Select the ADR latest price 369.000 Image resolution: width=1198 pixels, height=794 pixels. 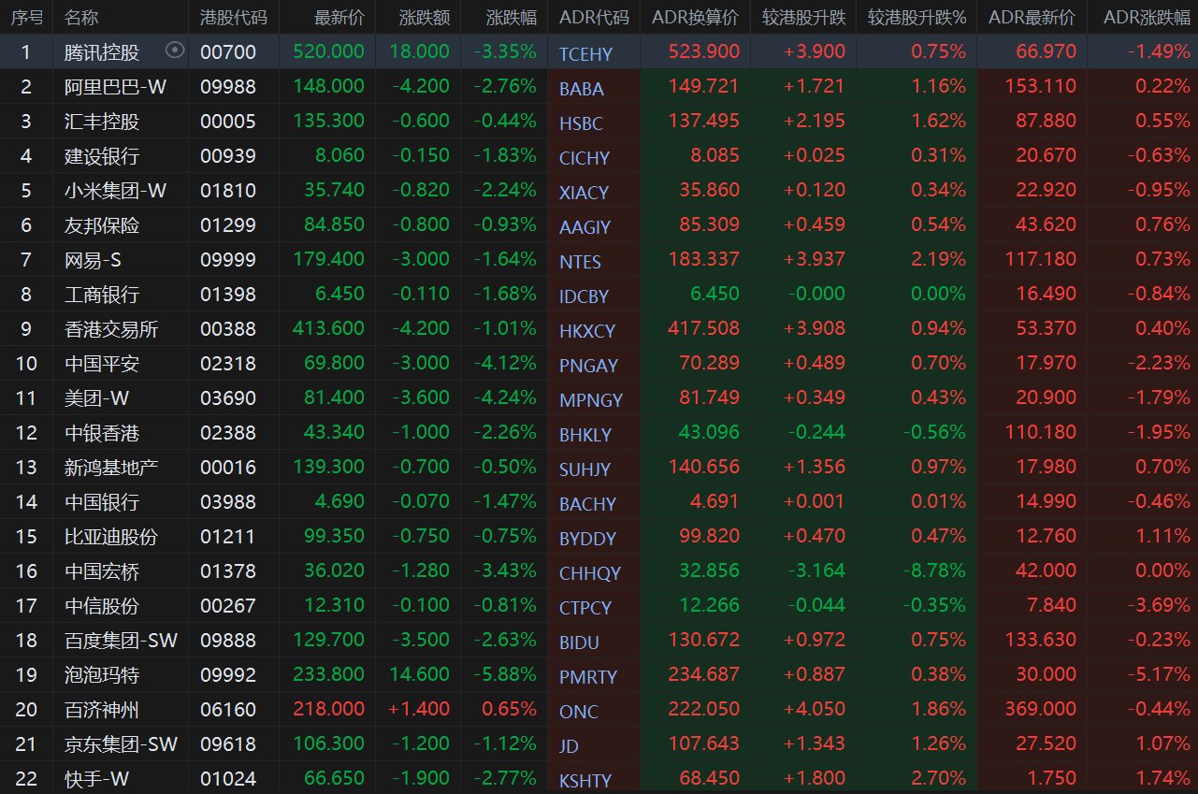tap(1042, 710)
